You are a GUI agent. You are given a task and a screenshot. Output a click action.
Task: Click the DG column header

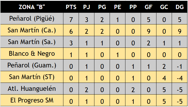(x=179, y=7)
